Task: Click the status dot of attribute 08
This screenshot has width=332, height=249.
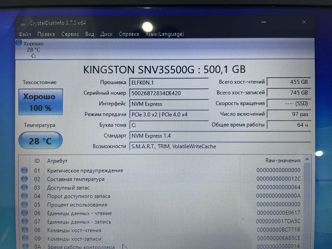Action: (25, 230)
